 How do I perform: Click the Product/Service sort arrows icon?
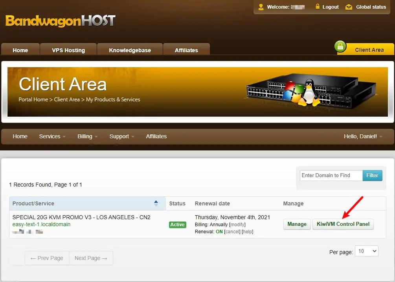coord(156,203)
